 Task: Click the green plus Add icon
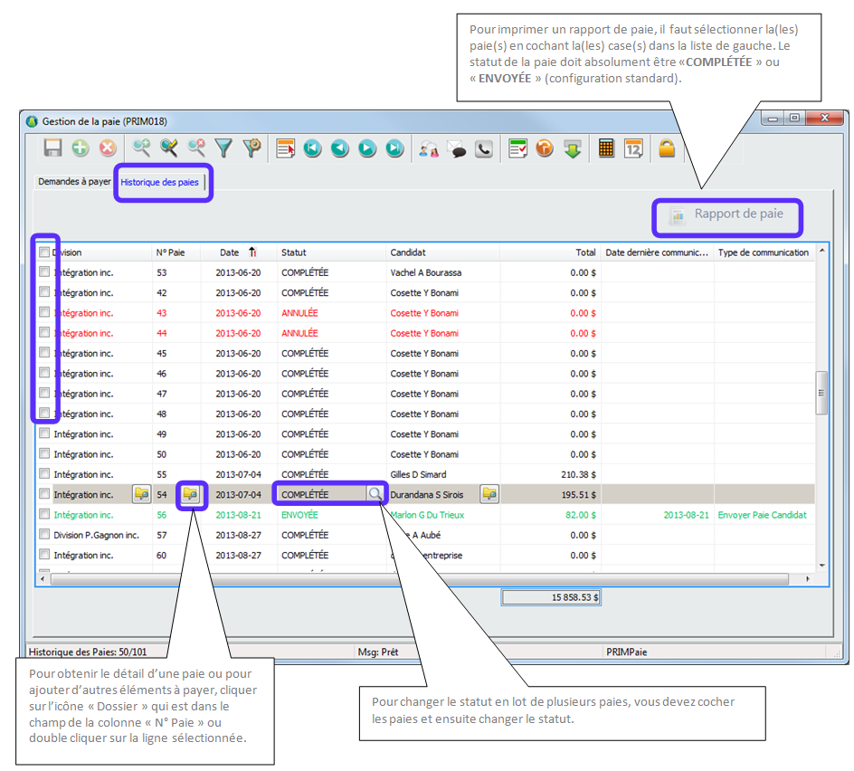[x=81, y=148]
